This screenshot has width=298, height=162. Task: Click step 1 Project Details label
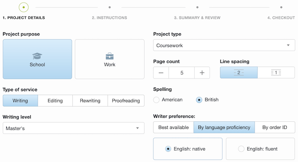[x=24, y=18]
